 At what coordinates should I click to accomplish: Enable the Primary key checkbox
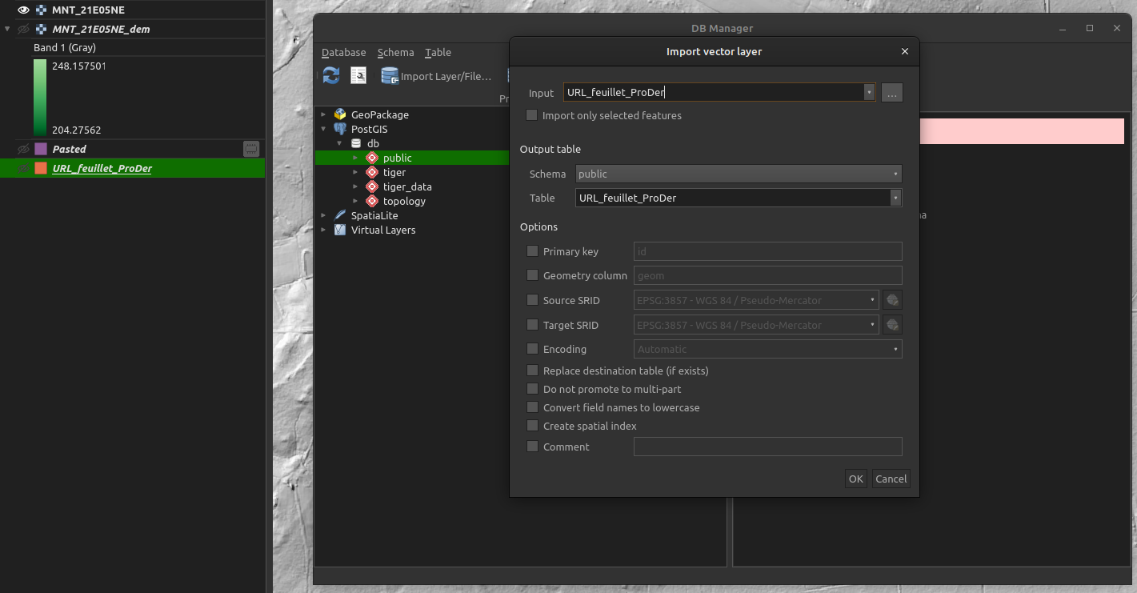pyautogui.click(x=532, y=251)
